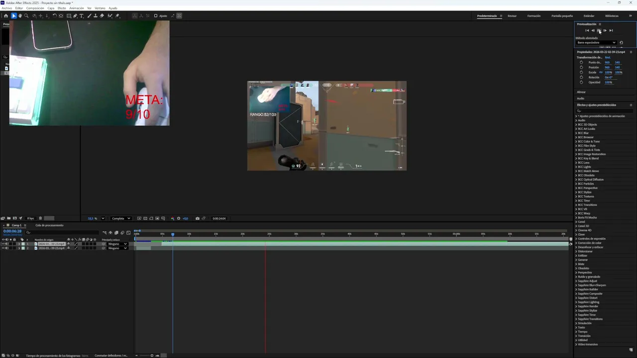The image size is (637, 358).
Task: Select the Brush tool
Action: coord(90,16)
